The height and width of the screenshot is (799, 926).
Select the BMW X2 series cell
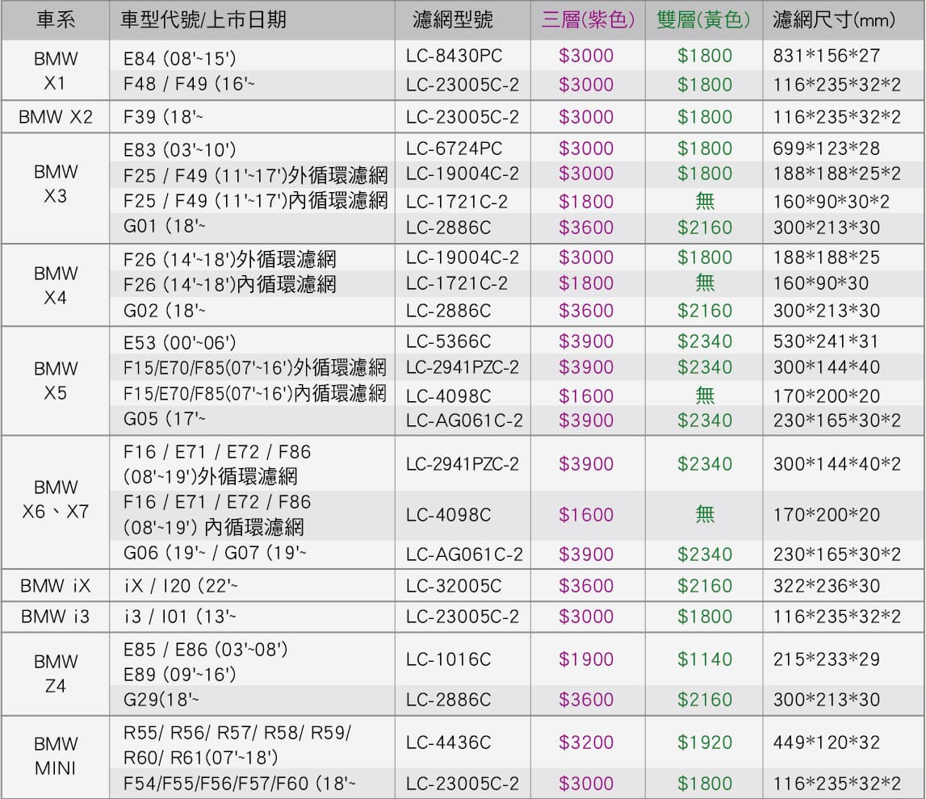[56, 117]
